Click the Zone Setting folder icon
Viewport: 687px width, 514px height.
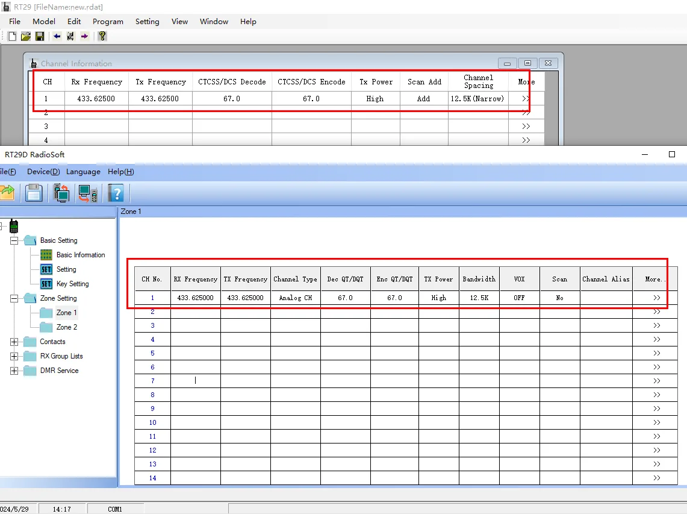(x=30, y=298)
